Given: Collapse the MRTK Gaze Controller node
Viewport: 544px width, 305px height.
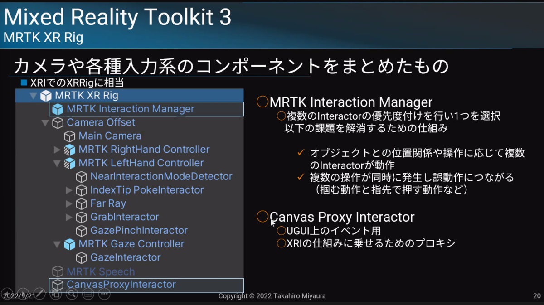Looking at the screenshot, I should point(57,244).
